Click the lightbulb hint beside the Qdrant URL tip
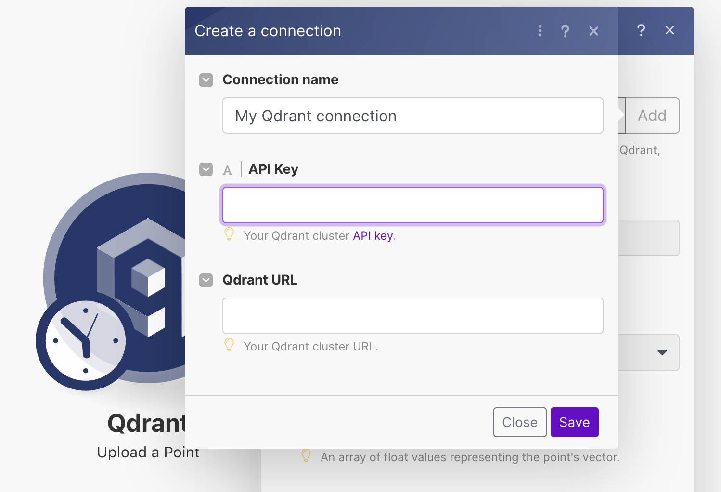The height and width of the screenshot is (492, 721). click(229, 345)
